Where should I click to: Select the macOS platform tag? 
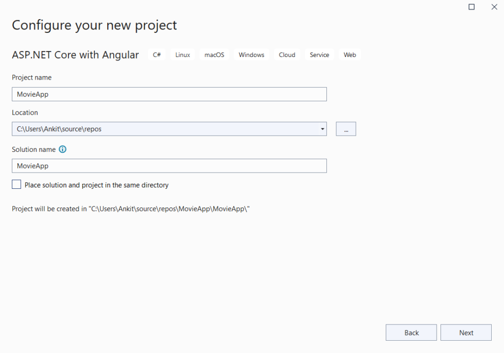214,55
